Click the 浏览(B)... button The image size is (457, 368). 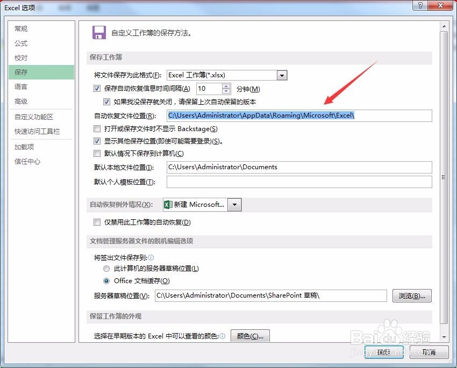click(x=412, y=296)
